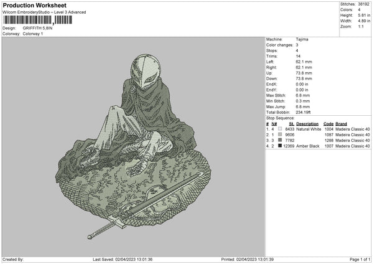
Task: Click the 'Max Stitch:' label
Action: click(x=276, y=95)
